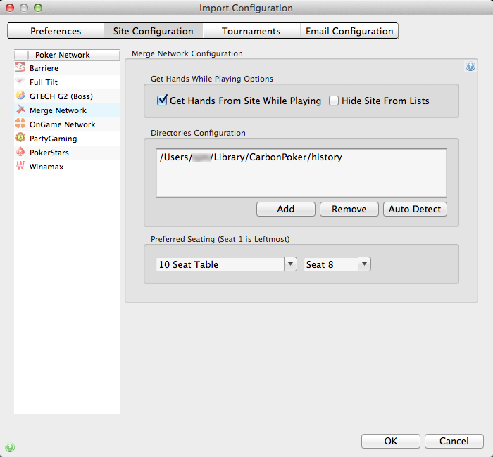Open the green help icon in the window corner
493x457 pixels.
point(10,447)
